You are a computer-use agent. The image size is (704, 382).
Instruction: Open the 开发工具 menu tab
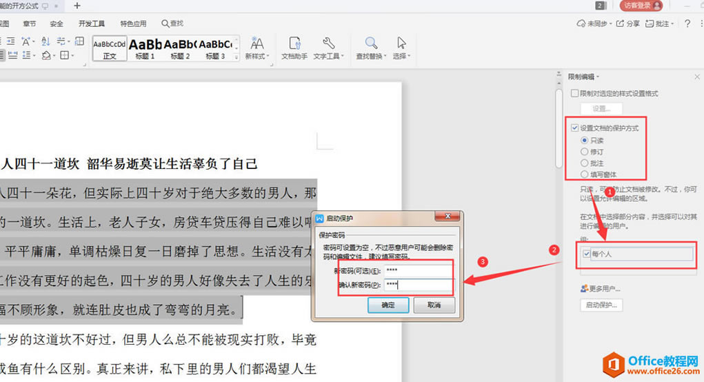[x=92, y=24]
